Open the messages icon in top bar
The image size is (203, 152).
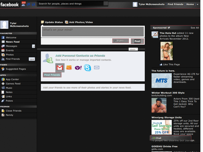pyautogui.click(x=28, y=5)
